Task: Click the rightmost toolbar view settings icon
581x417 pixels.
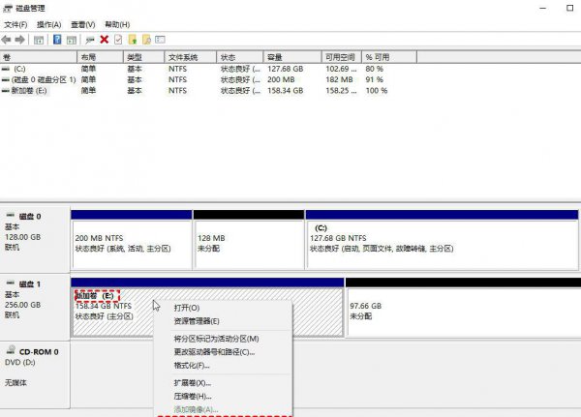Action: [x=160, y=40]
